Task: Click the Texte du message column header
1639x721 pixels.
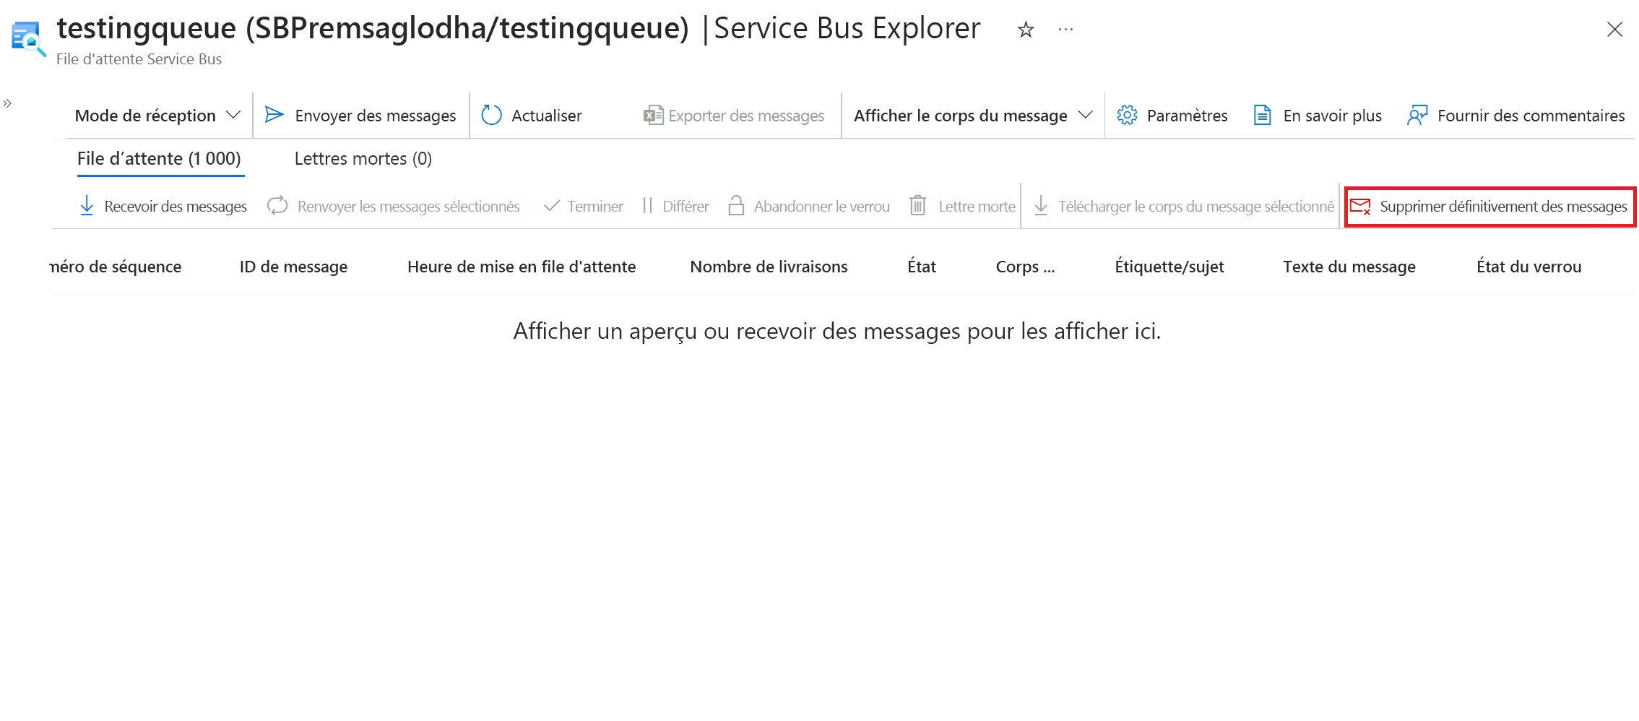Action: 1349,267
